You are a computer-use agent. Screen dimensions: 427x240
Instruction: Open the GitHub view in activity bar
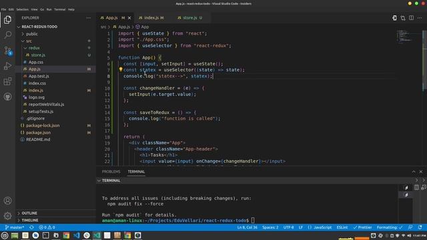click(x=7, y=97)
